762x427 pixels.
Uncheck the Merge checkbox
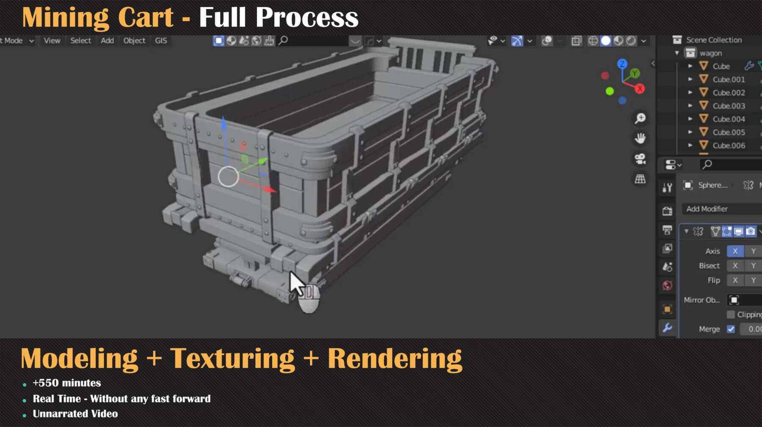(x=731, y=329)
